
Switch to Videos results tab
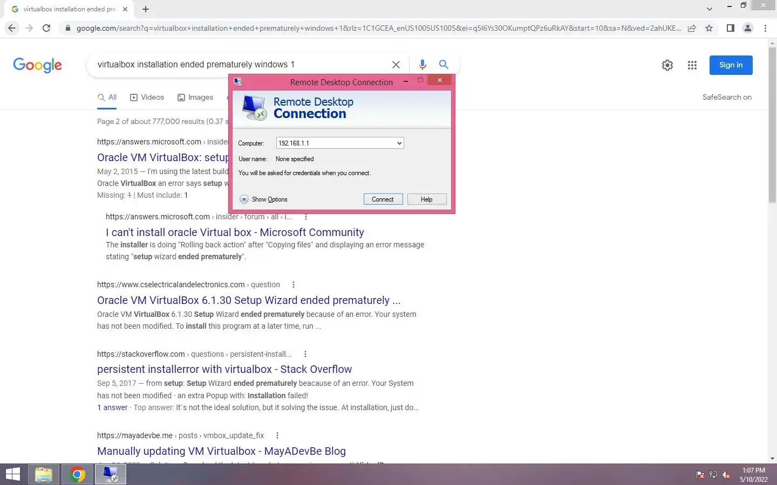(x=147, y=98)
